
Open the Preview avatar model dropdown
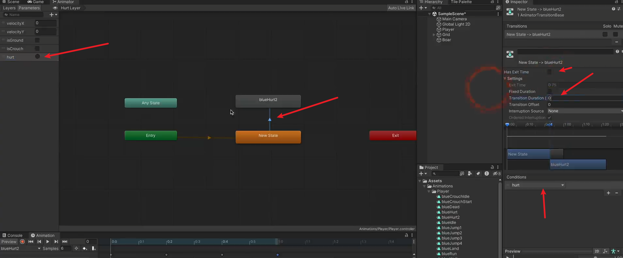coord(615,251)
